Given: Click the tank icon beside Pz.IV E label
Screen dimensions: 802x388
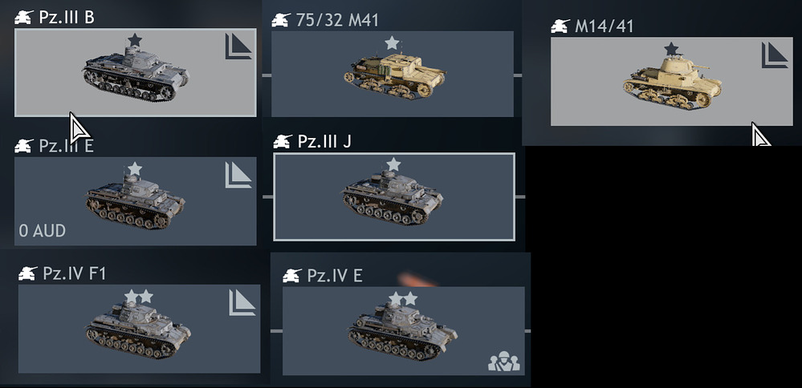Looking at the screenshot, I should click(x=292, y=276).
